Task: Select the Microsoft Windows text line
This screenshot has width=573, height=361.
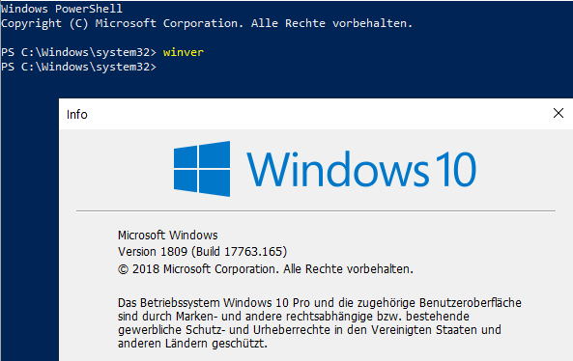Action: [x=168, y=236]
